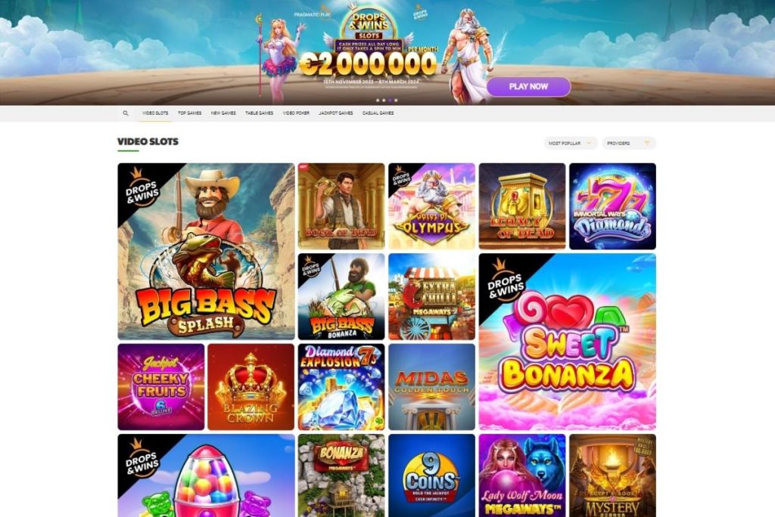Click the Play Now banner button
Screen dimensions: 775x517
[528, 86]
